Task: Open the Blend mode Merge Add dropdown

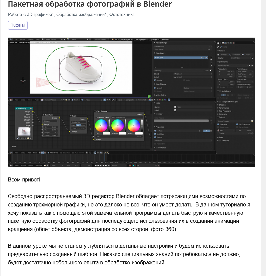Action: point(193,74)
